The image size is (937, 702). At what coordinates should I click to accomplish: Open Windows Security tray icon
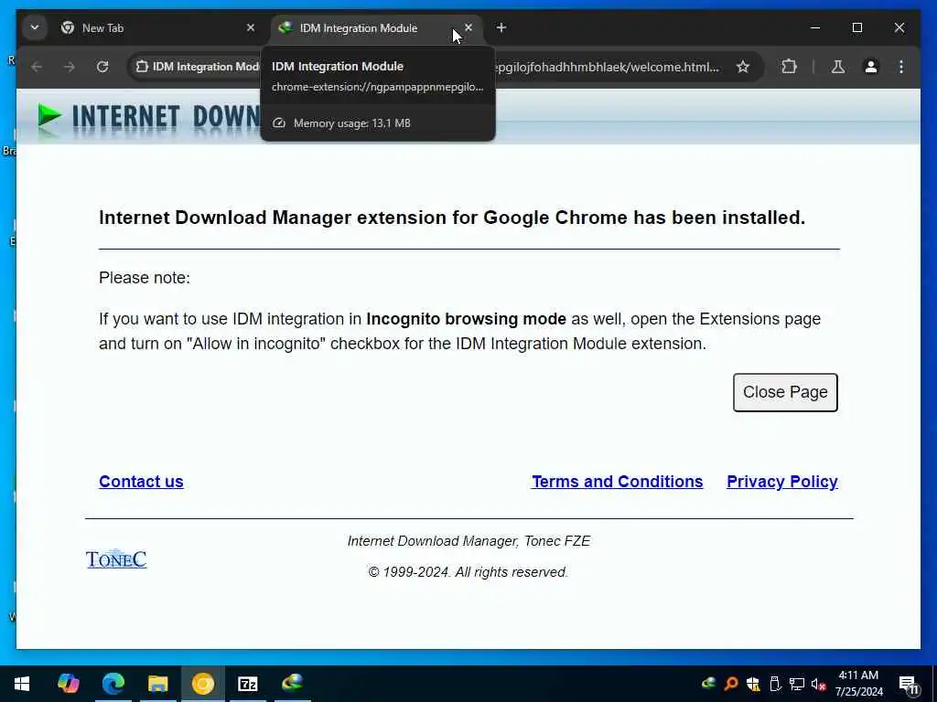tap(753, 684)
